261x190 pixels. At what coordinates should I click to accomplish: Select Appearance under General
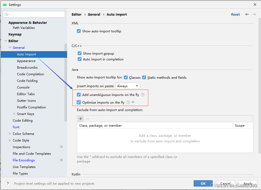tap(26, 61)
